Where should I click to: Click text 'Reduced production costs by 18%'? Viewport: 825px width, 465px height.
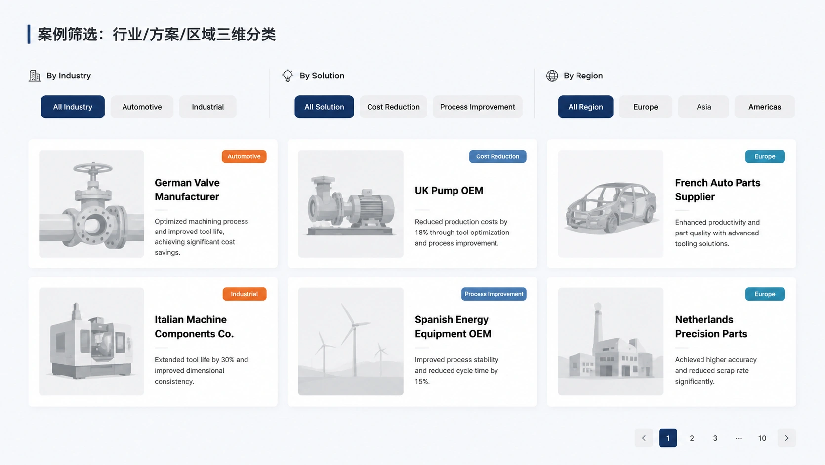(462, 227)
